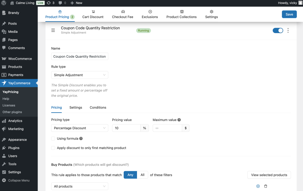Click the Save button
Image resolution: width=303 pixels, height=191 pixels.
289,14
